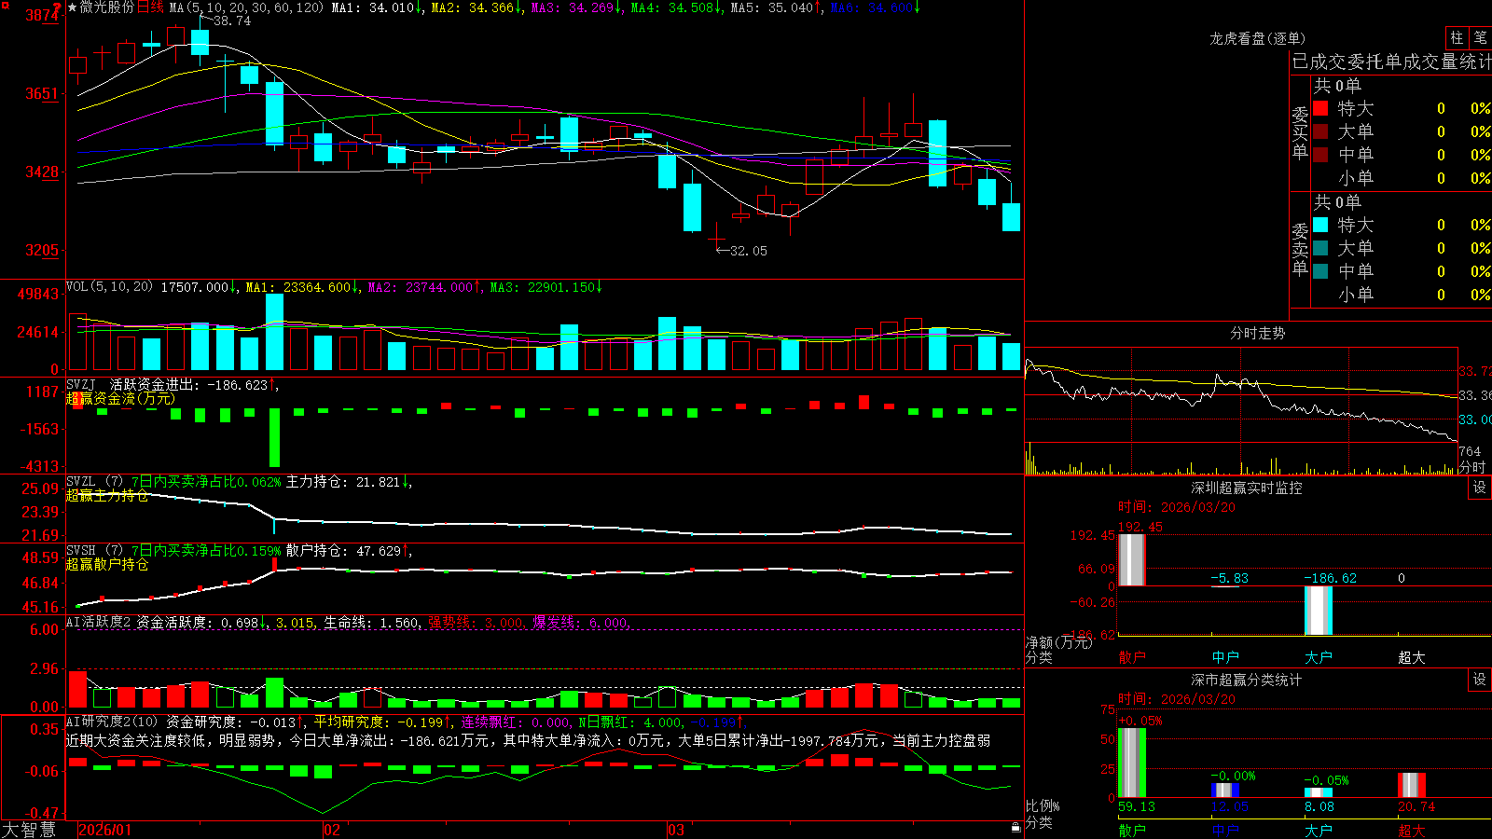This screenshot has width=1492, height=839.
Task: Click the 微光股份 stock name
Action: [x=107, y=7]
